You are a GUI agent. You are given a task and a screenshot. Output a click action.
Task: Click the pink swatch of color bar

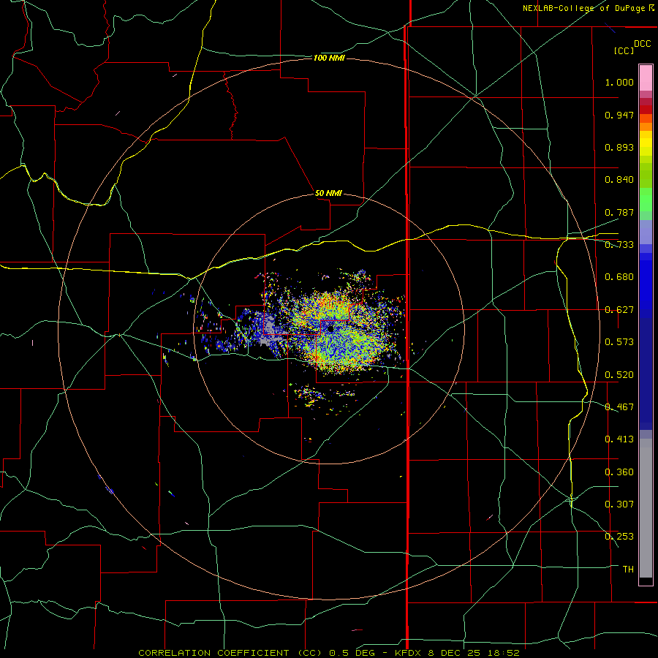(x=646, y=78)
